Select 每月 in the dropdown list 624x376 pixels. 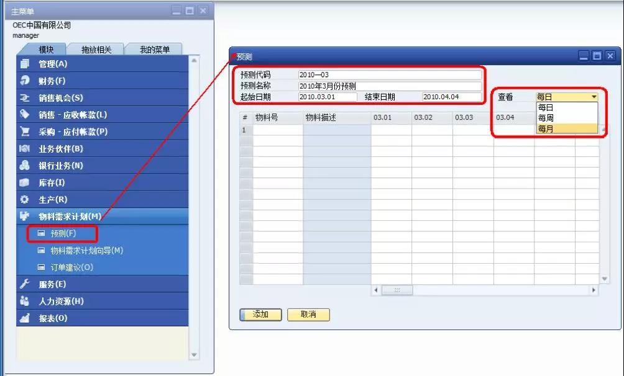546,128
